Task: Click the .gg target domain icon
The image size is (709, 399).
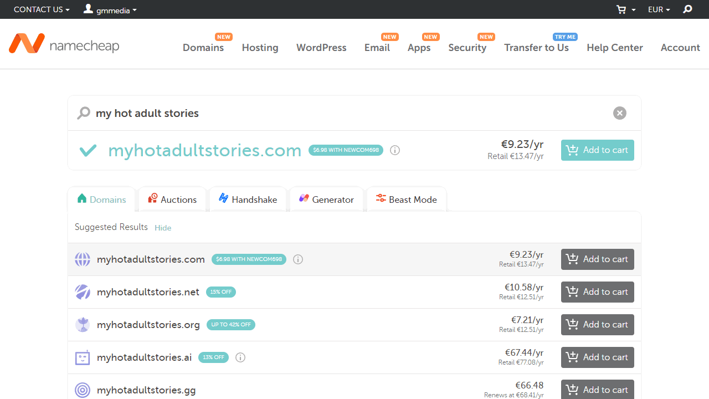Action: pos(83,390)
